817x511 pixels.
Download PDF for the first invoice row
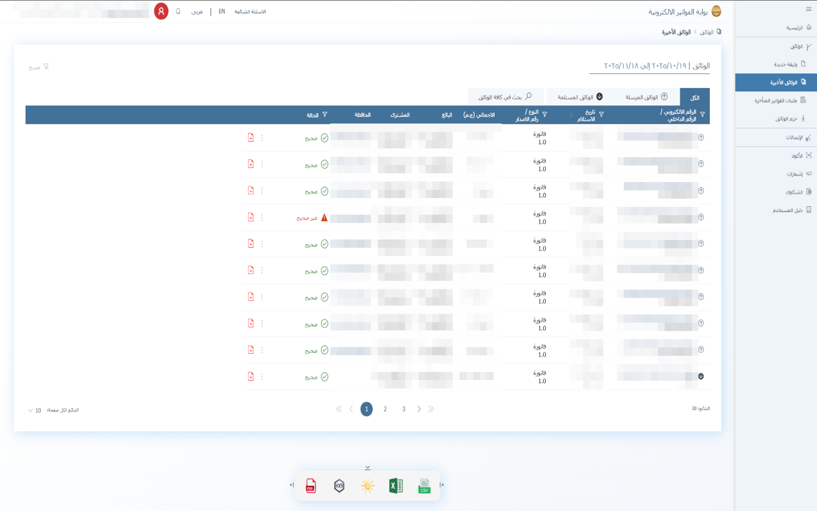(251, 137)
